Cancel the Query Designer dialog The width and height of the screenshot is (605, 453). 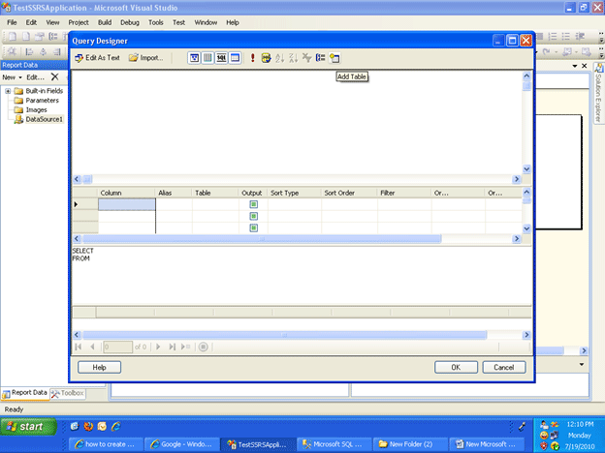tap(504, 367)
